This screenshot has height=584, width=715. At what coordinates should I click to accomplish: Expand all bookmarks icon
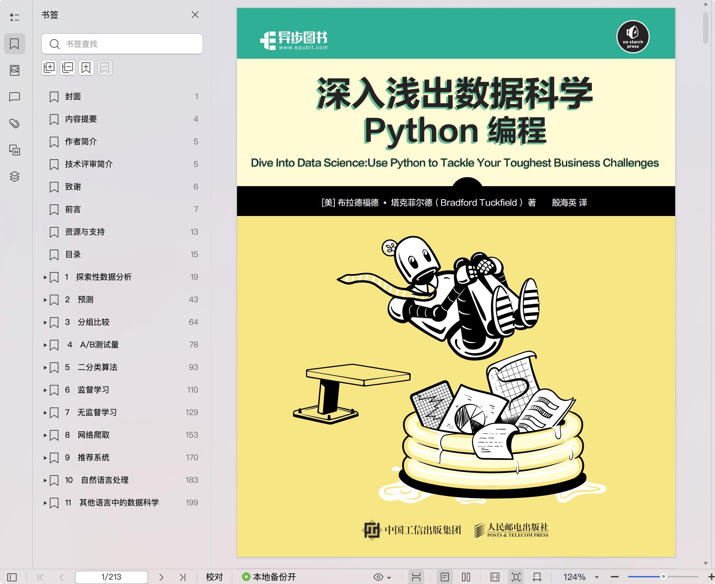coord(49,68)
